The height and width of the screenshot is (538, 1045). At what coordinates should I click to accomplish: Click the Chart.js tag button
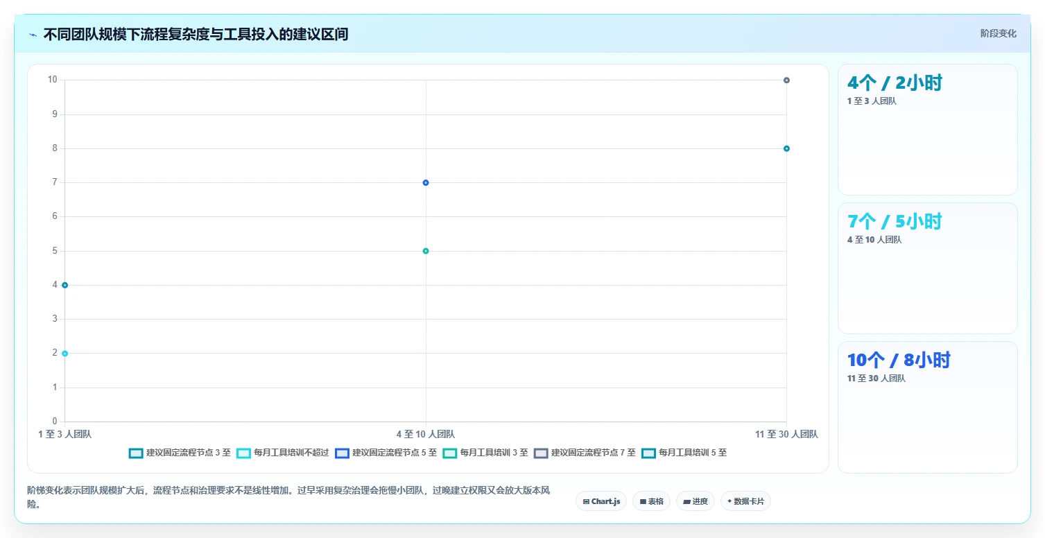tap(601, 501)
